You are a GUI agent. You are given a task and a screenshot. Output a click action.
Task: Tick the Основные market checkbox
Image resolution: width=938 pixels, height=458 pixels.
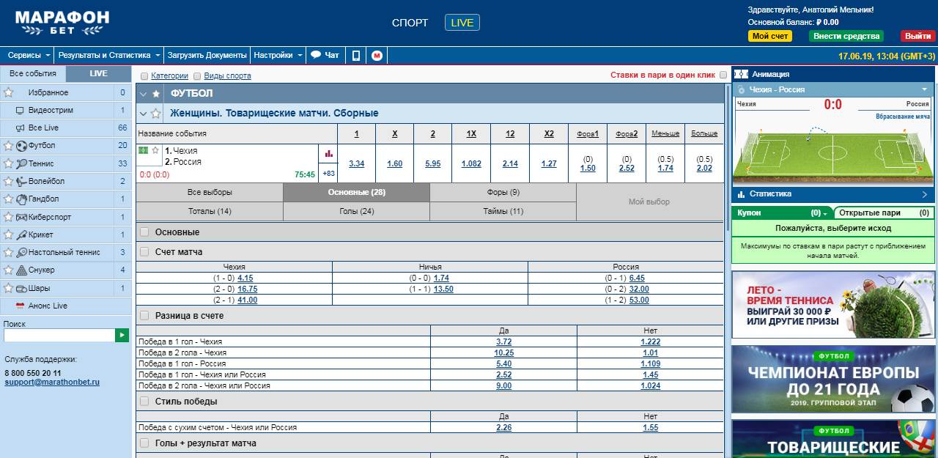(144, 232)
